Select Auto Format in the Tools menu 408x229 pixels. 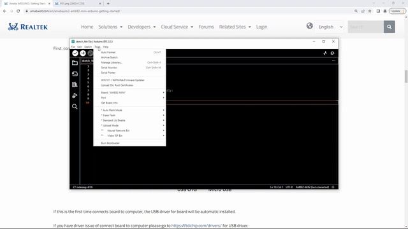coord(129,52)
